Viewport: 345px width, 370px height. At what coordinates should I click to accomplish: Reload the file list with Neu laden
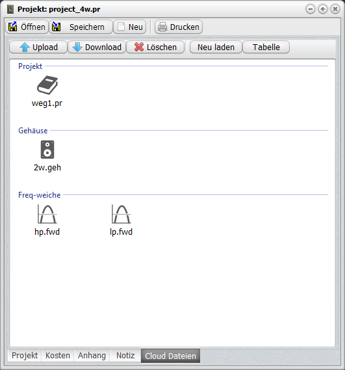[x=216, y=47]
